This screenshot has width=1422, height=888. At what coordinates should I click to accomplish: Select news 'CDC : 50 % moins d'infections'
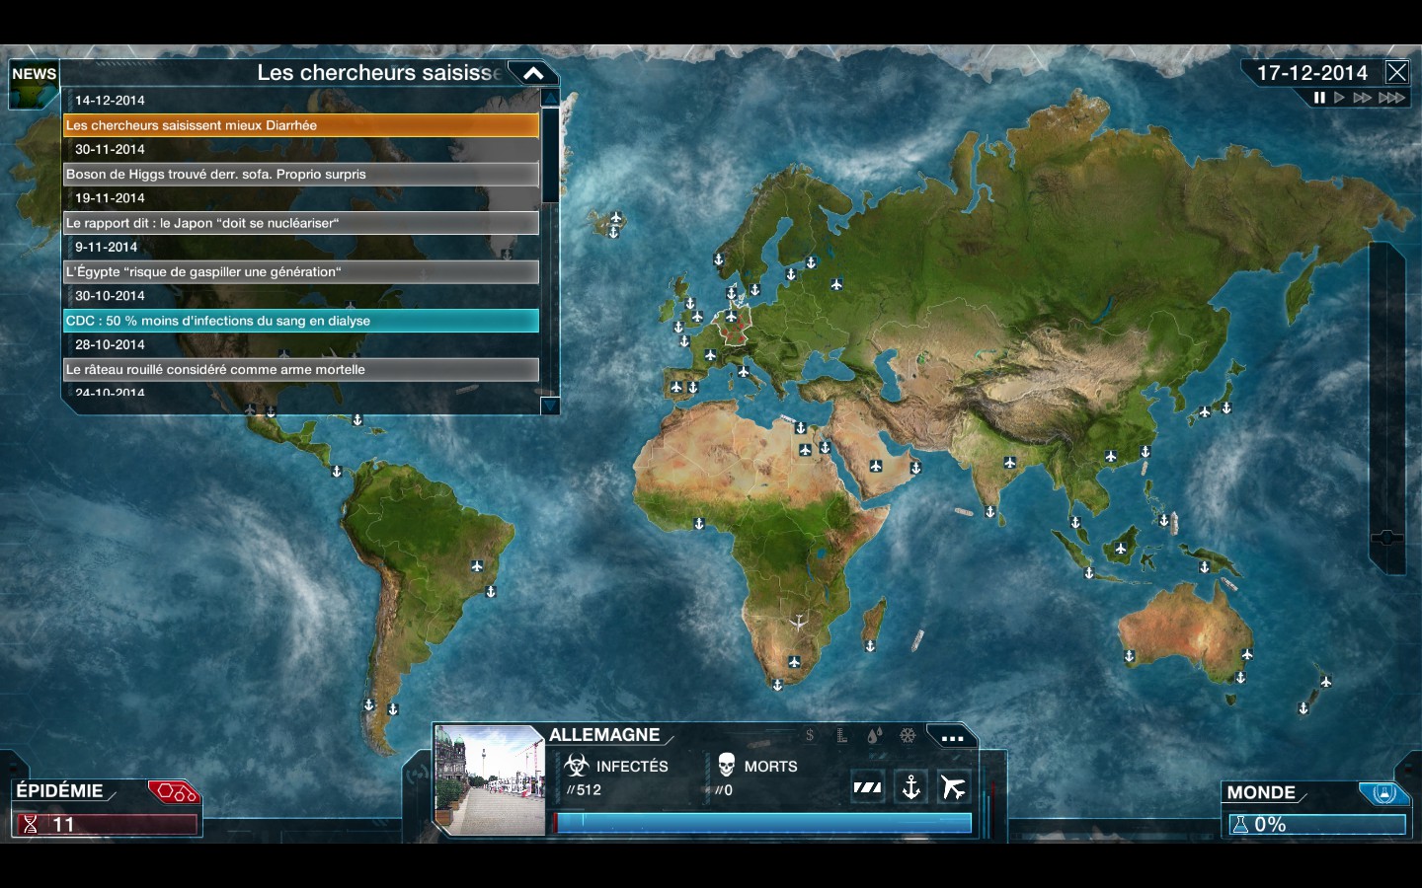(301, 321)
